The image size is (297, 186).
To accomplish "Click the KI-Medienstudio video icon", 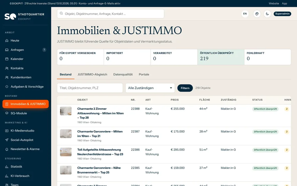I will point(7,131).
